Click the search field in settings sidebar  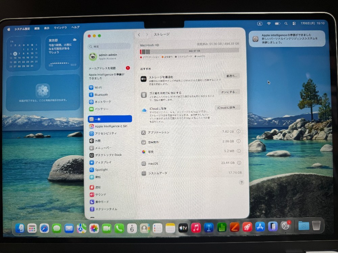[x=110, y=47]
